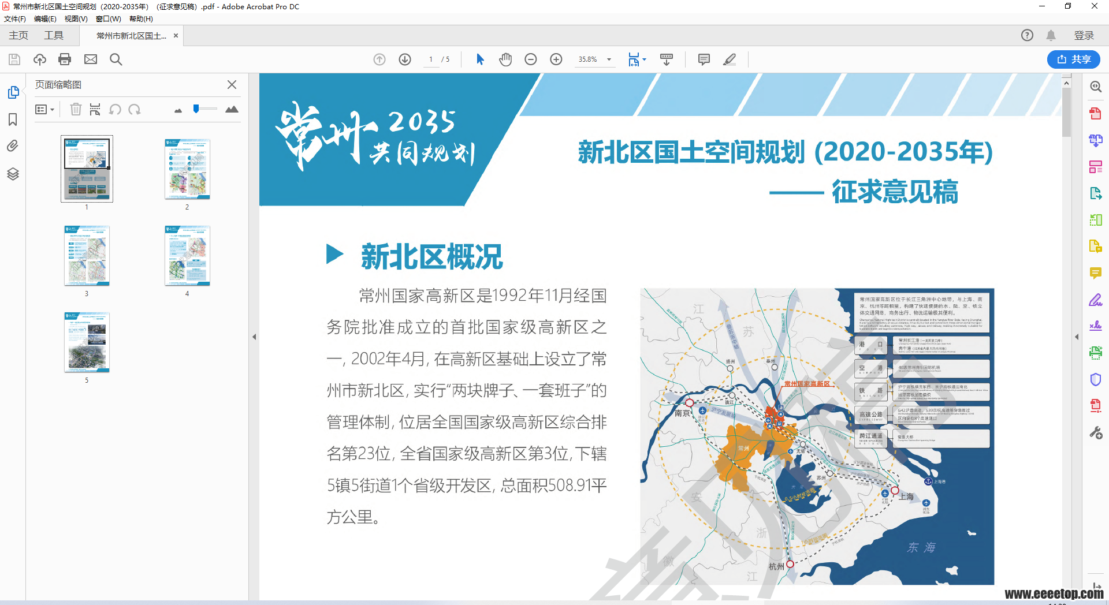Open Combine Files tool in right pane
This screenshot has height=605, width=1109.
tap(1096, 140)
